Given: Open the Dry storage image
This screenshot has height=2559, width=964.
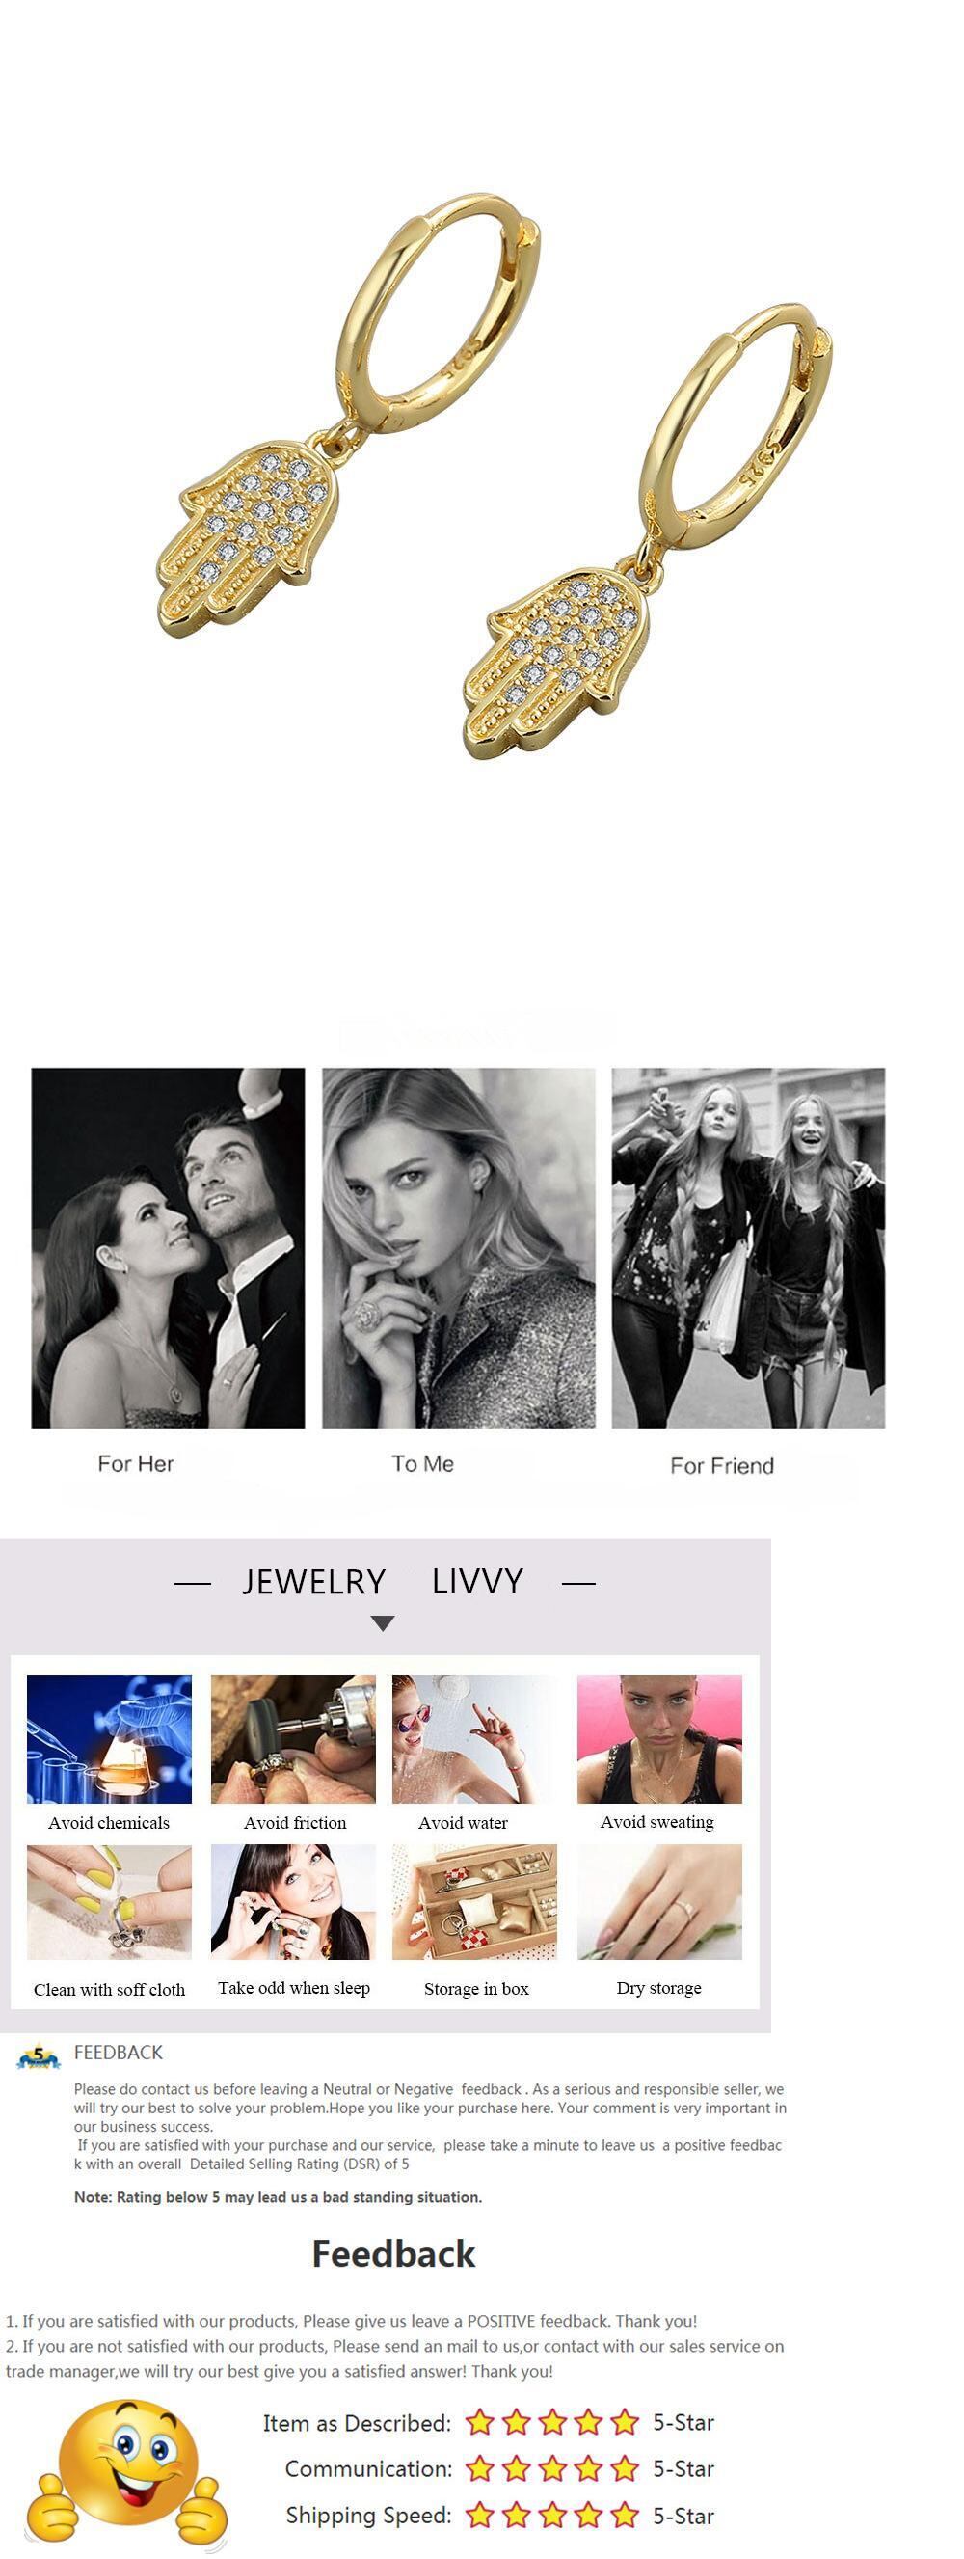Looking at the screenshot, I should (x=659, y=1901).
